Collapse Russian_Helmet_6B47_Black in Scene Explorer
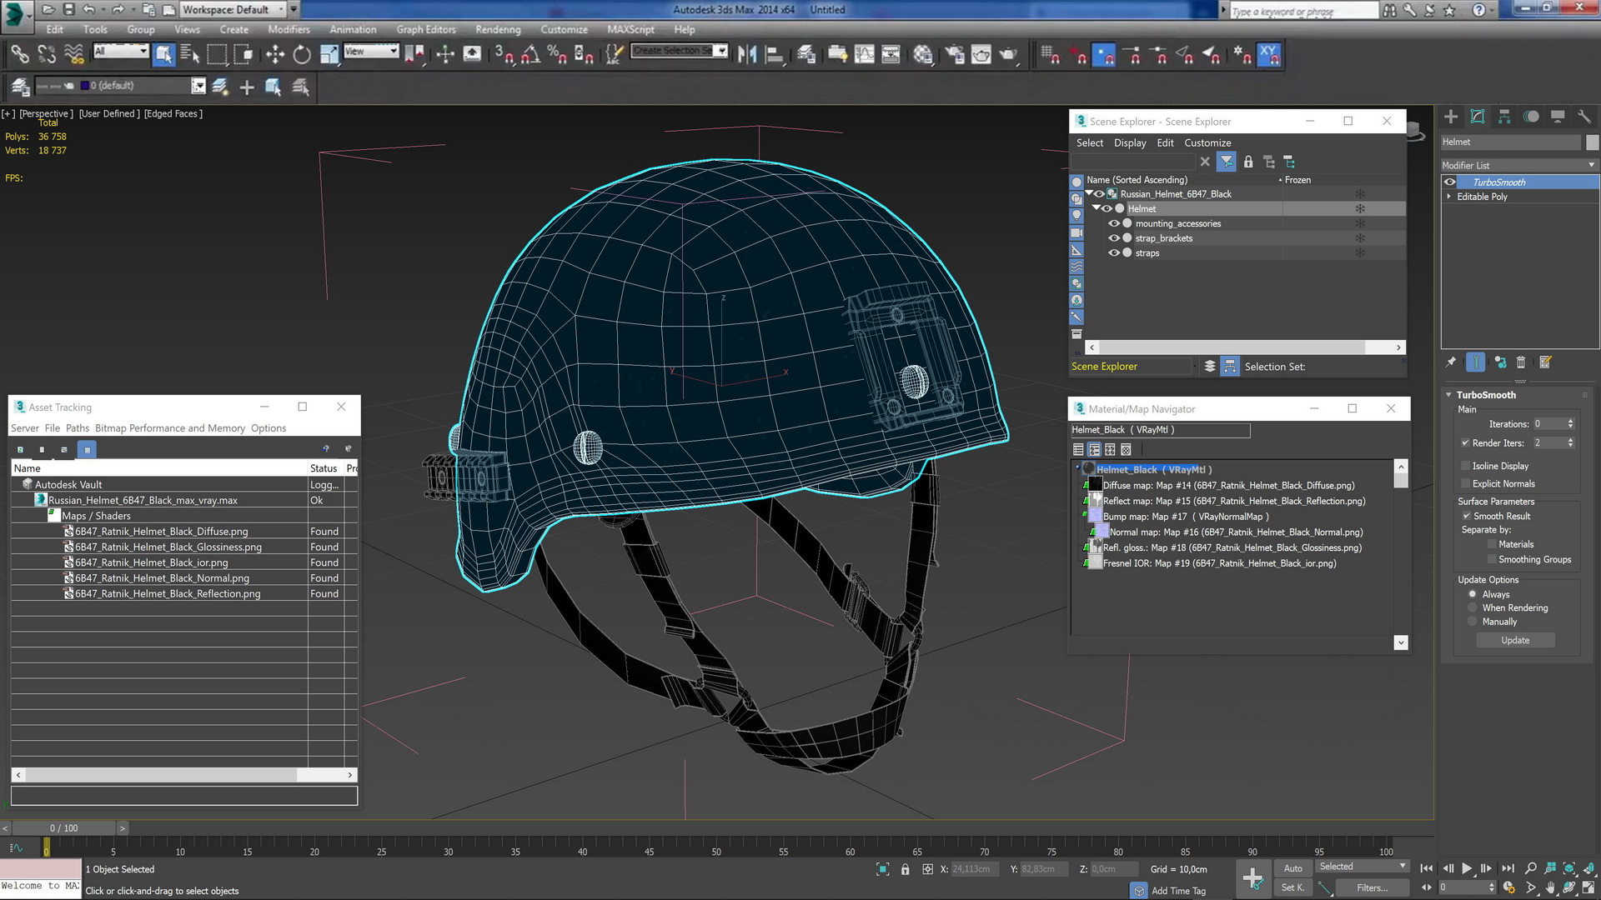Viewport: 1601px width, 900px height. [x=1089, y=194]
